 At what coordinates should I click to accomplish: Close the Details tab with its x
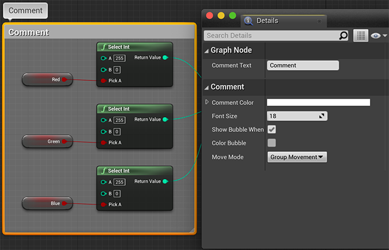click(x=319, y=21)
